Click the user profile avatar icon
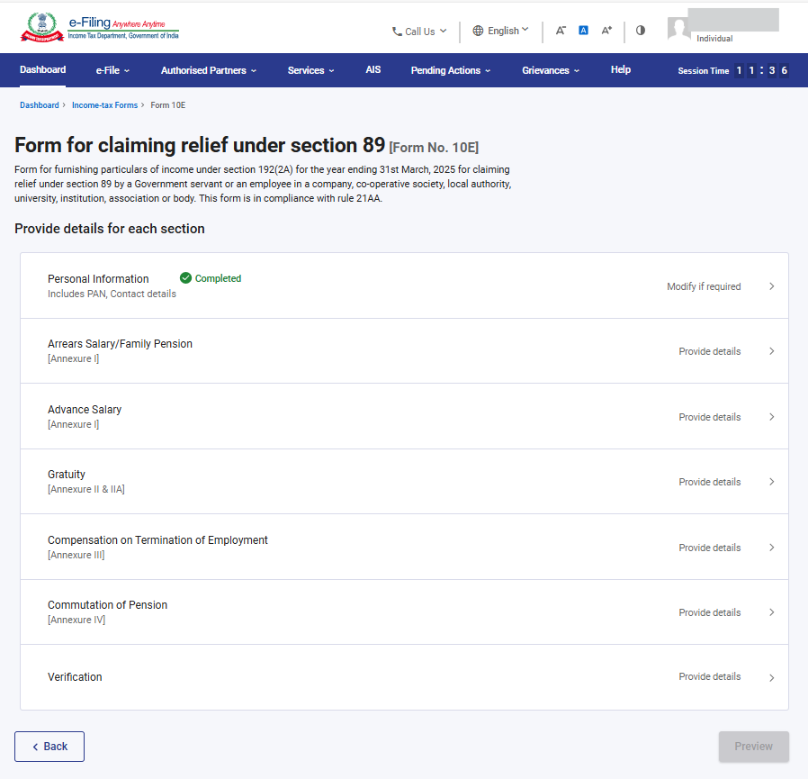808x779 pixels. pyautogui.click(x=678, y=29)
